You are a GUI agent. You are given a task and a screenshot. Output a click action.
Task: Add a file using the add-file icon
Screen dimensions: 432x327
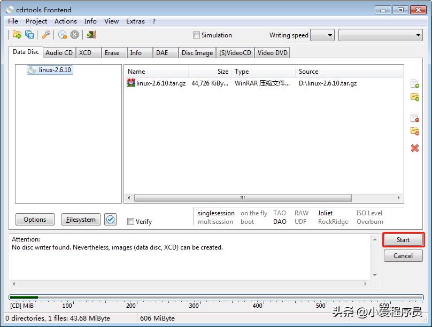414,84
